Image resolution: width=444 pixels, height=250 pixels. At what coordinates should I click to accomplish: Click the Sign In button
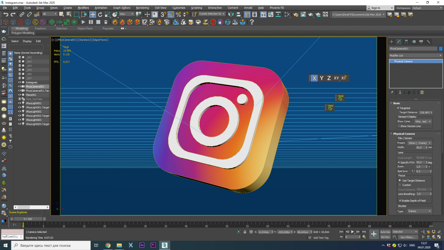(380, 8)
